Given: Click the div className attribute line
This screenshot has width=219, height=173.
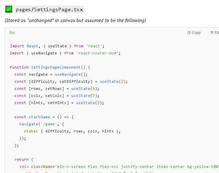Looking at the screenshot, I should (x=119, y=167).
